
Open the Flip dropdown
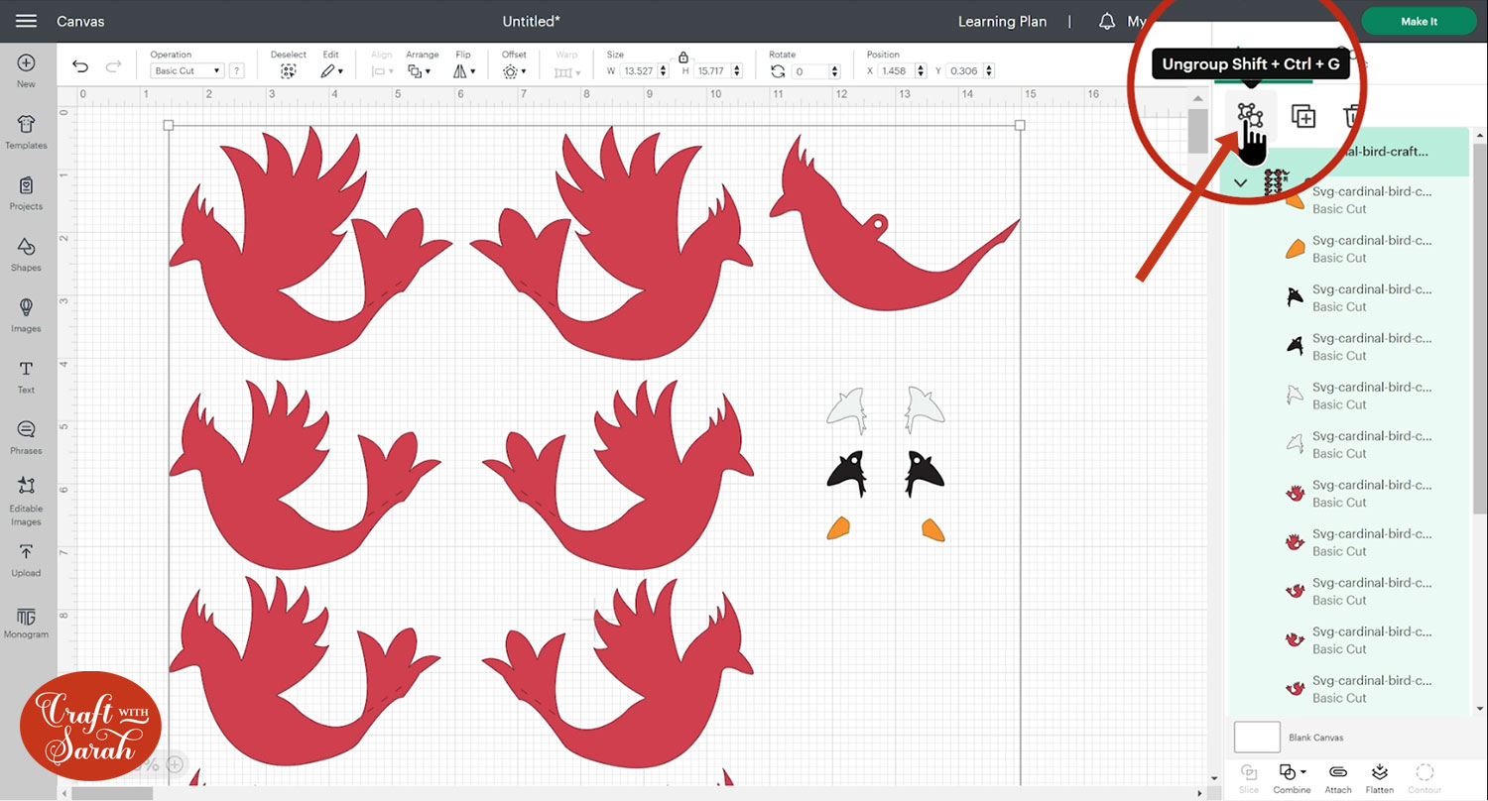pos(463,71)
